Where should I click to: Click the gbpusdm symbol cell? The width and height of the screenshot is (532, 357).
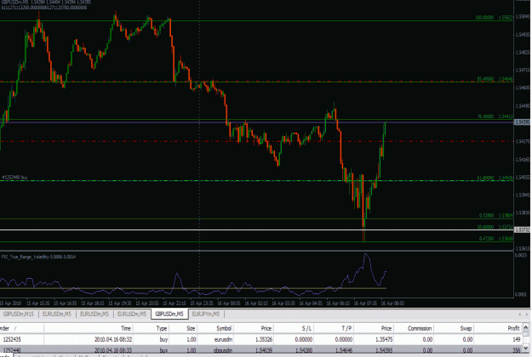tap(223, 350)
